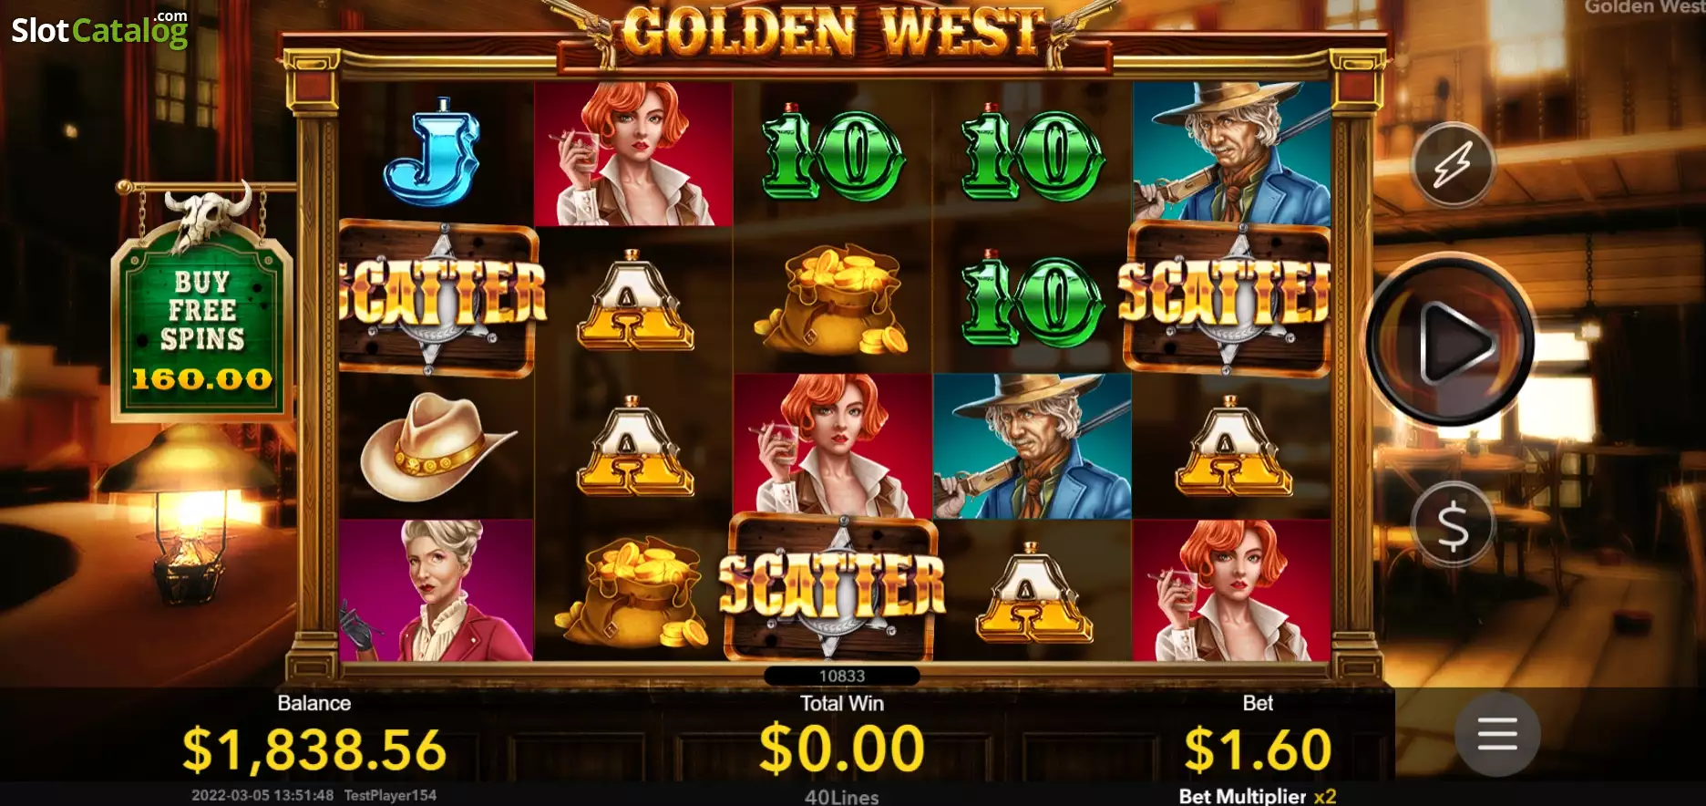This screenshot has height=806, width=1706.
Task: Toggle turbo mode with the lightning icon
Action: click(1453, 165)
